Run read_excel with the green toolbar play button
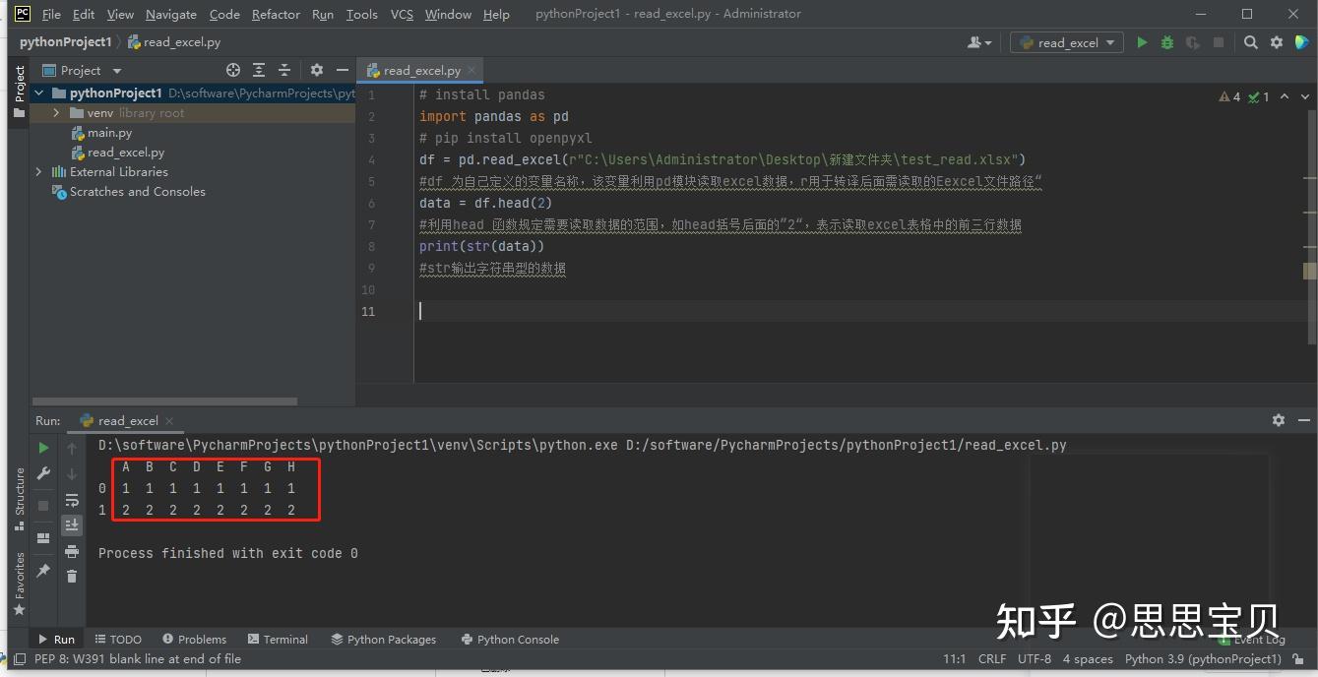Image resolution: width=1318 pixels, height=677 pixels. (1142, 42)
